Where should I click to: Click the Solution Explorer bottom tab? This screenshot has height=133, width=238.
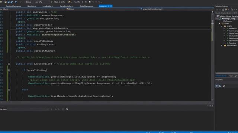(221, 76)
